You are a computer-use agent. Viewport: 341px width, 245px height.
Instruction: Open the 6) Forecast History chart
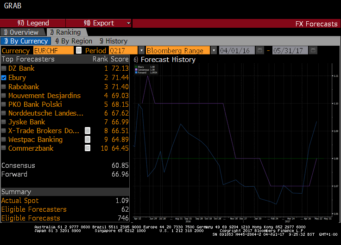coord(164,60)
